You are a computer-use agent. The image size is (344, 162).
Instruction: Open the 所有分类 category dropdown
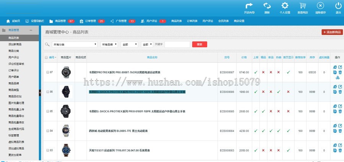pyautogui.click(x=75, y=44)
